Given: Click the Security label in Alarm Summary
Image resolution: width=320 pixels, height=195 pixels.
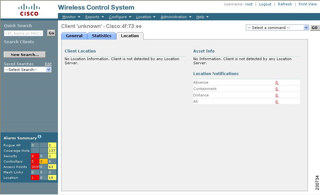Looking at the screenshot, I should tap(10, 156).
